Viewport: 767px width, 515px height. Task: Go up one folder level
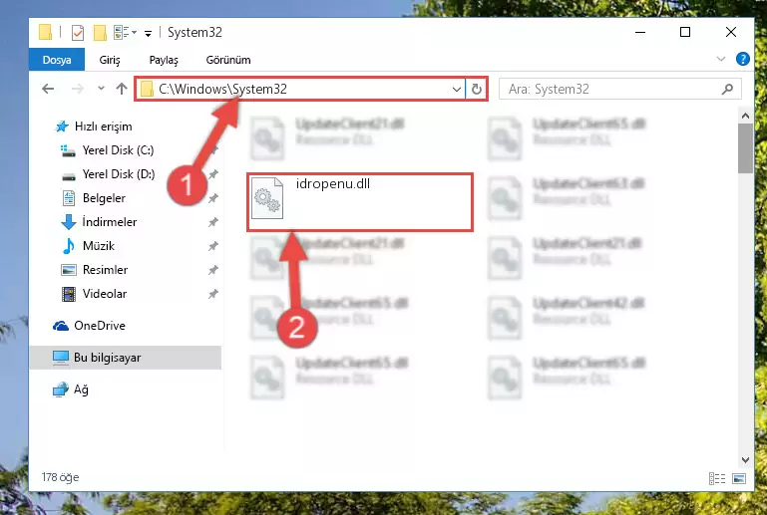(x=122, y=89)
